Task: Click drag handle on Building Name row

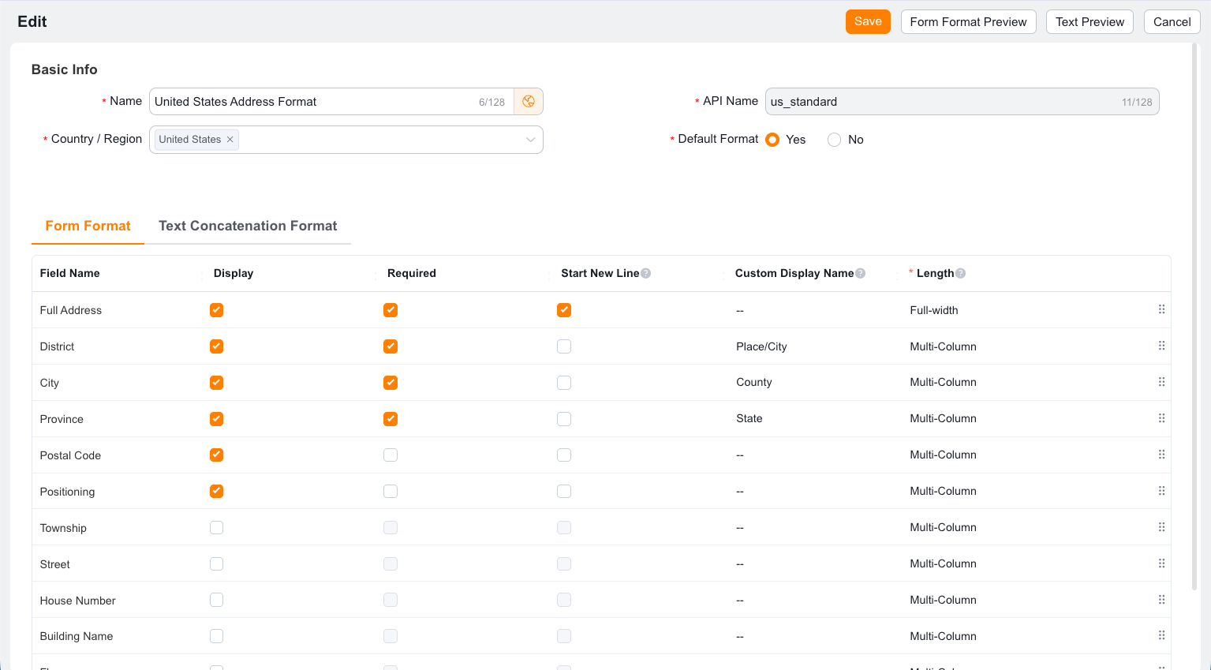Action: pos(1161,635)
